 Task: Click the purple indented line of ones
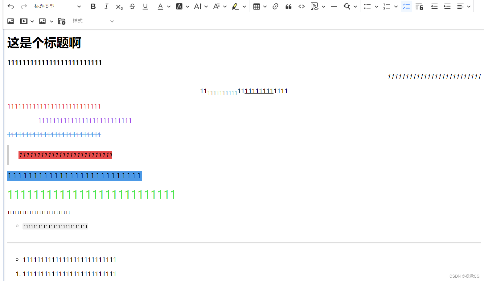point(85,121)
